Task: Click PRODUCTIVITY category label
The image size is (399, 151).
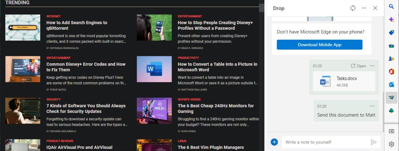Action: click(x=188, y=58)
